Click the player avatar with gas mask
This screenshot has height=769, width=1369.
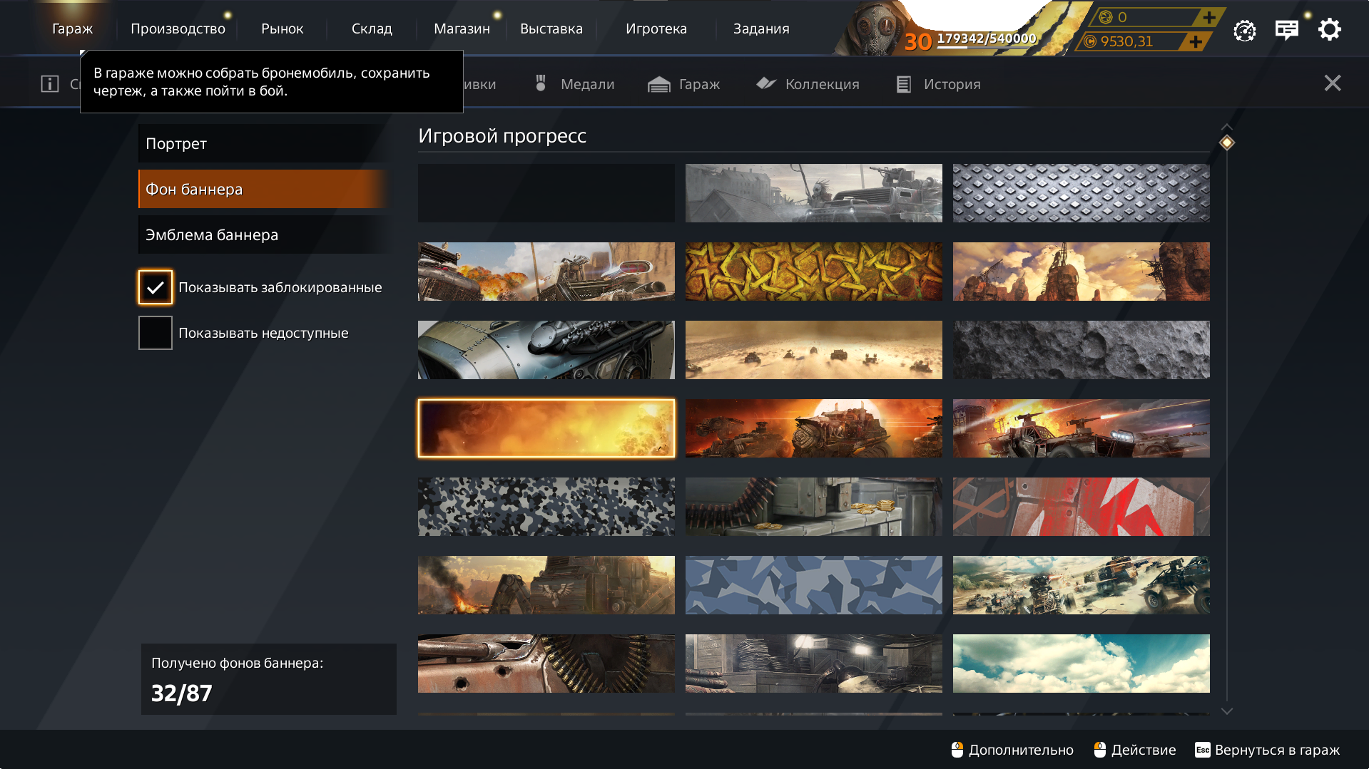872,30
